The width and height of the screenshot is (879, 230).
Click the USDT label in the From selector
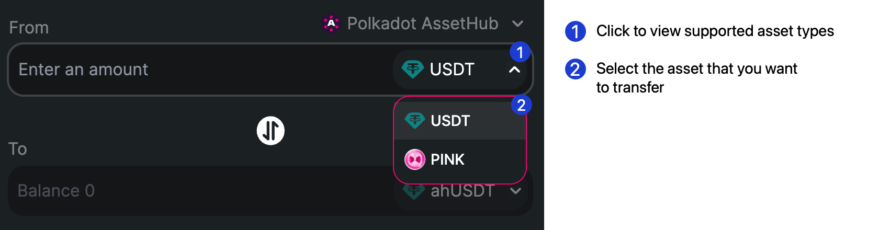452,69
